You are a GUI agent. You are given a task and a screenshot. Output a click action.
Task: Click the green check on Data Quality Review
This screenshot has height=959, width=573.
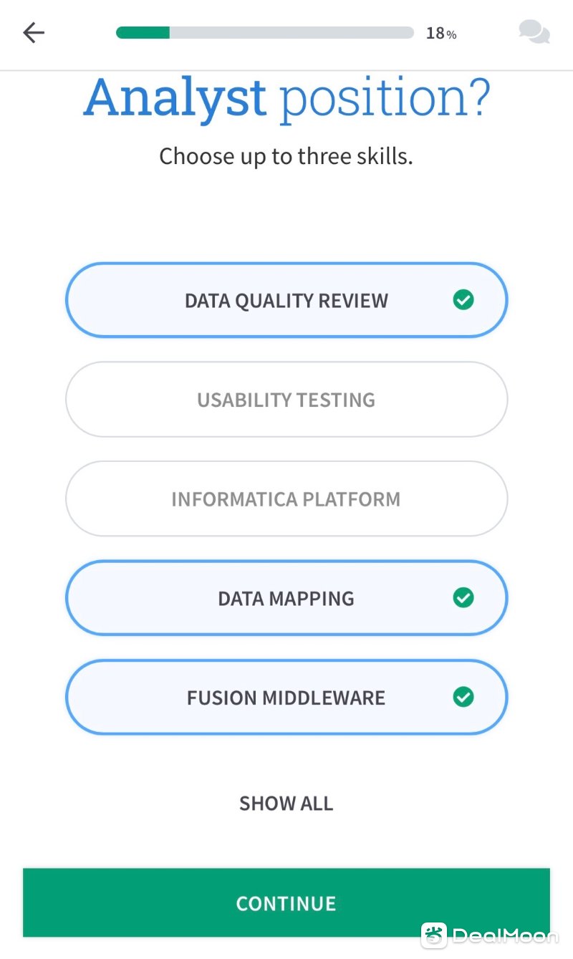tap(463, 300)
